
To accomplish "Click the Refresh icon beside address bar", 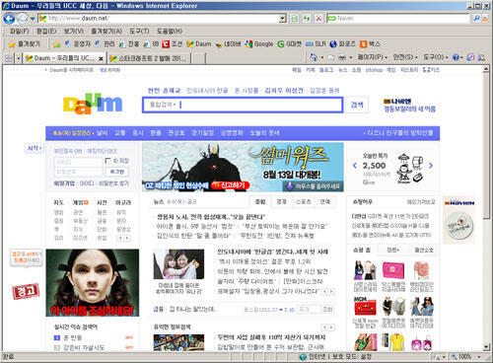I will point(307,19).
